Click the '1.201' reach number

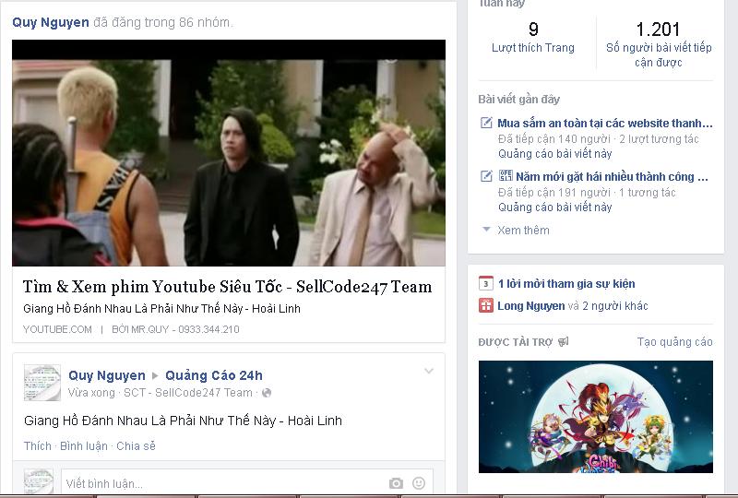pos(658,30)
